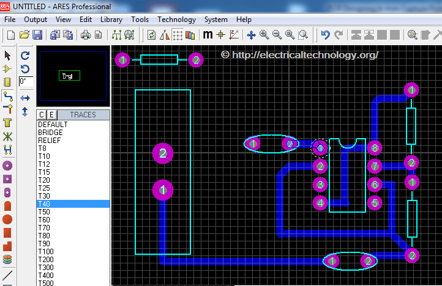Click the rotation angle input field
The width and height of the screenshot is (442, 286).
(26, 81)
